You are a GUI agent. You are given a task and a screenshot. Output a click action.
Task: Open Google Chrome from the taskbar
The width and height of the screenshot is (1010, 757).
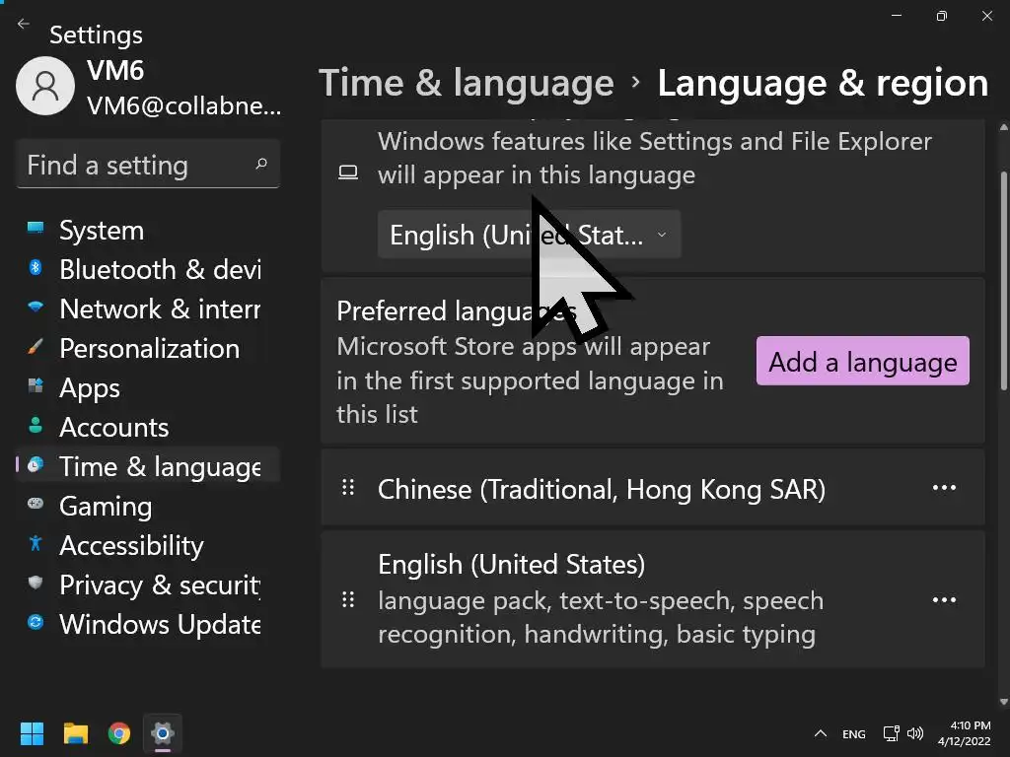[x=119, y=733]
